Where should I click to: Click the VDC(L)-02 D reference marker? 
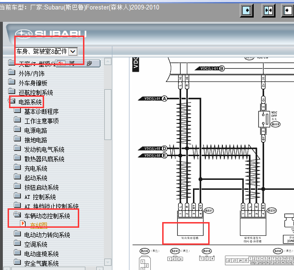[x=153, y=149]
